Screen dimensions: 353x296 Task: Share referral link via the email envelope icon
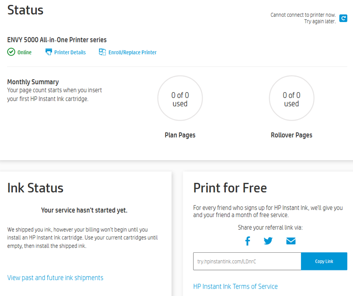[290, 241]
